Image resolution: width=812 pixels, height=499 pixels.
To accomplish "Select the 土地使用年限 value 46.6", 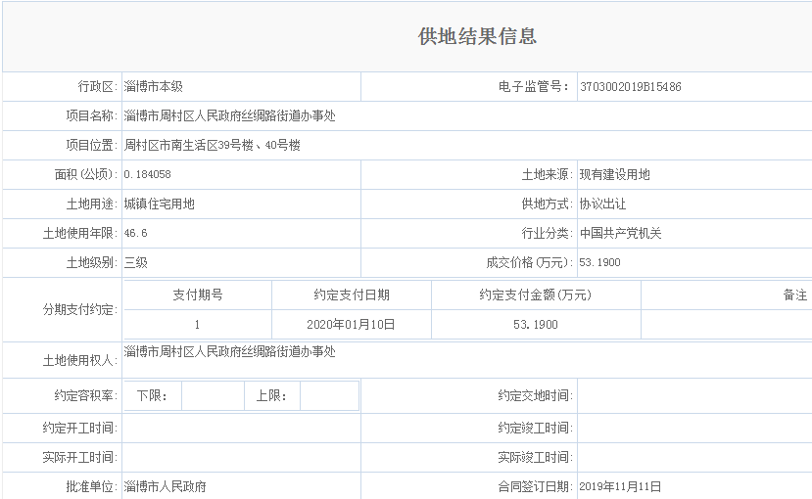I will pos(136,234).
